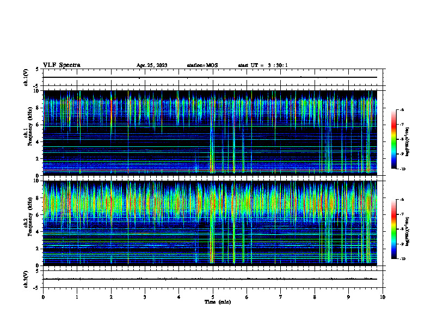This screenshot has height=333, width=431.
Task: Click the '8' tick on ch.1 frequency axis
Action: 38,108
